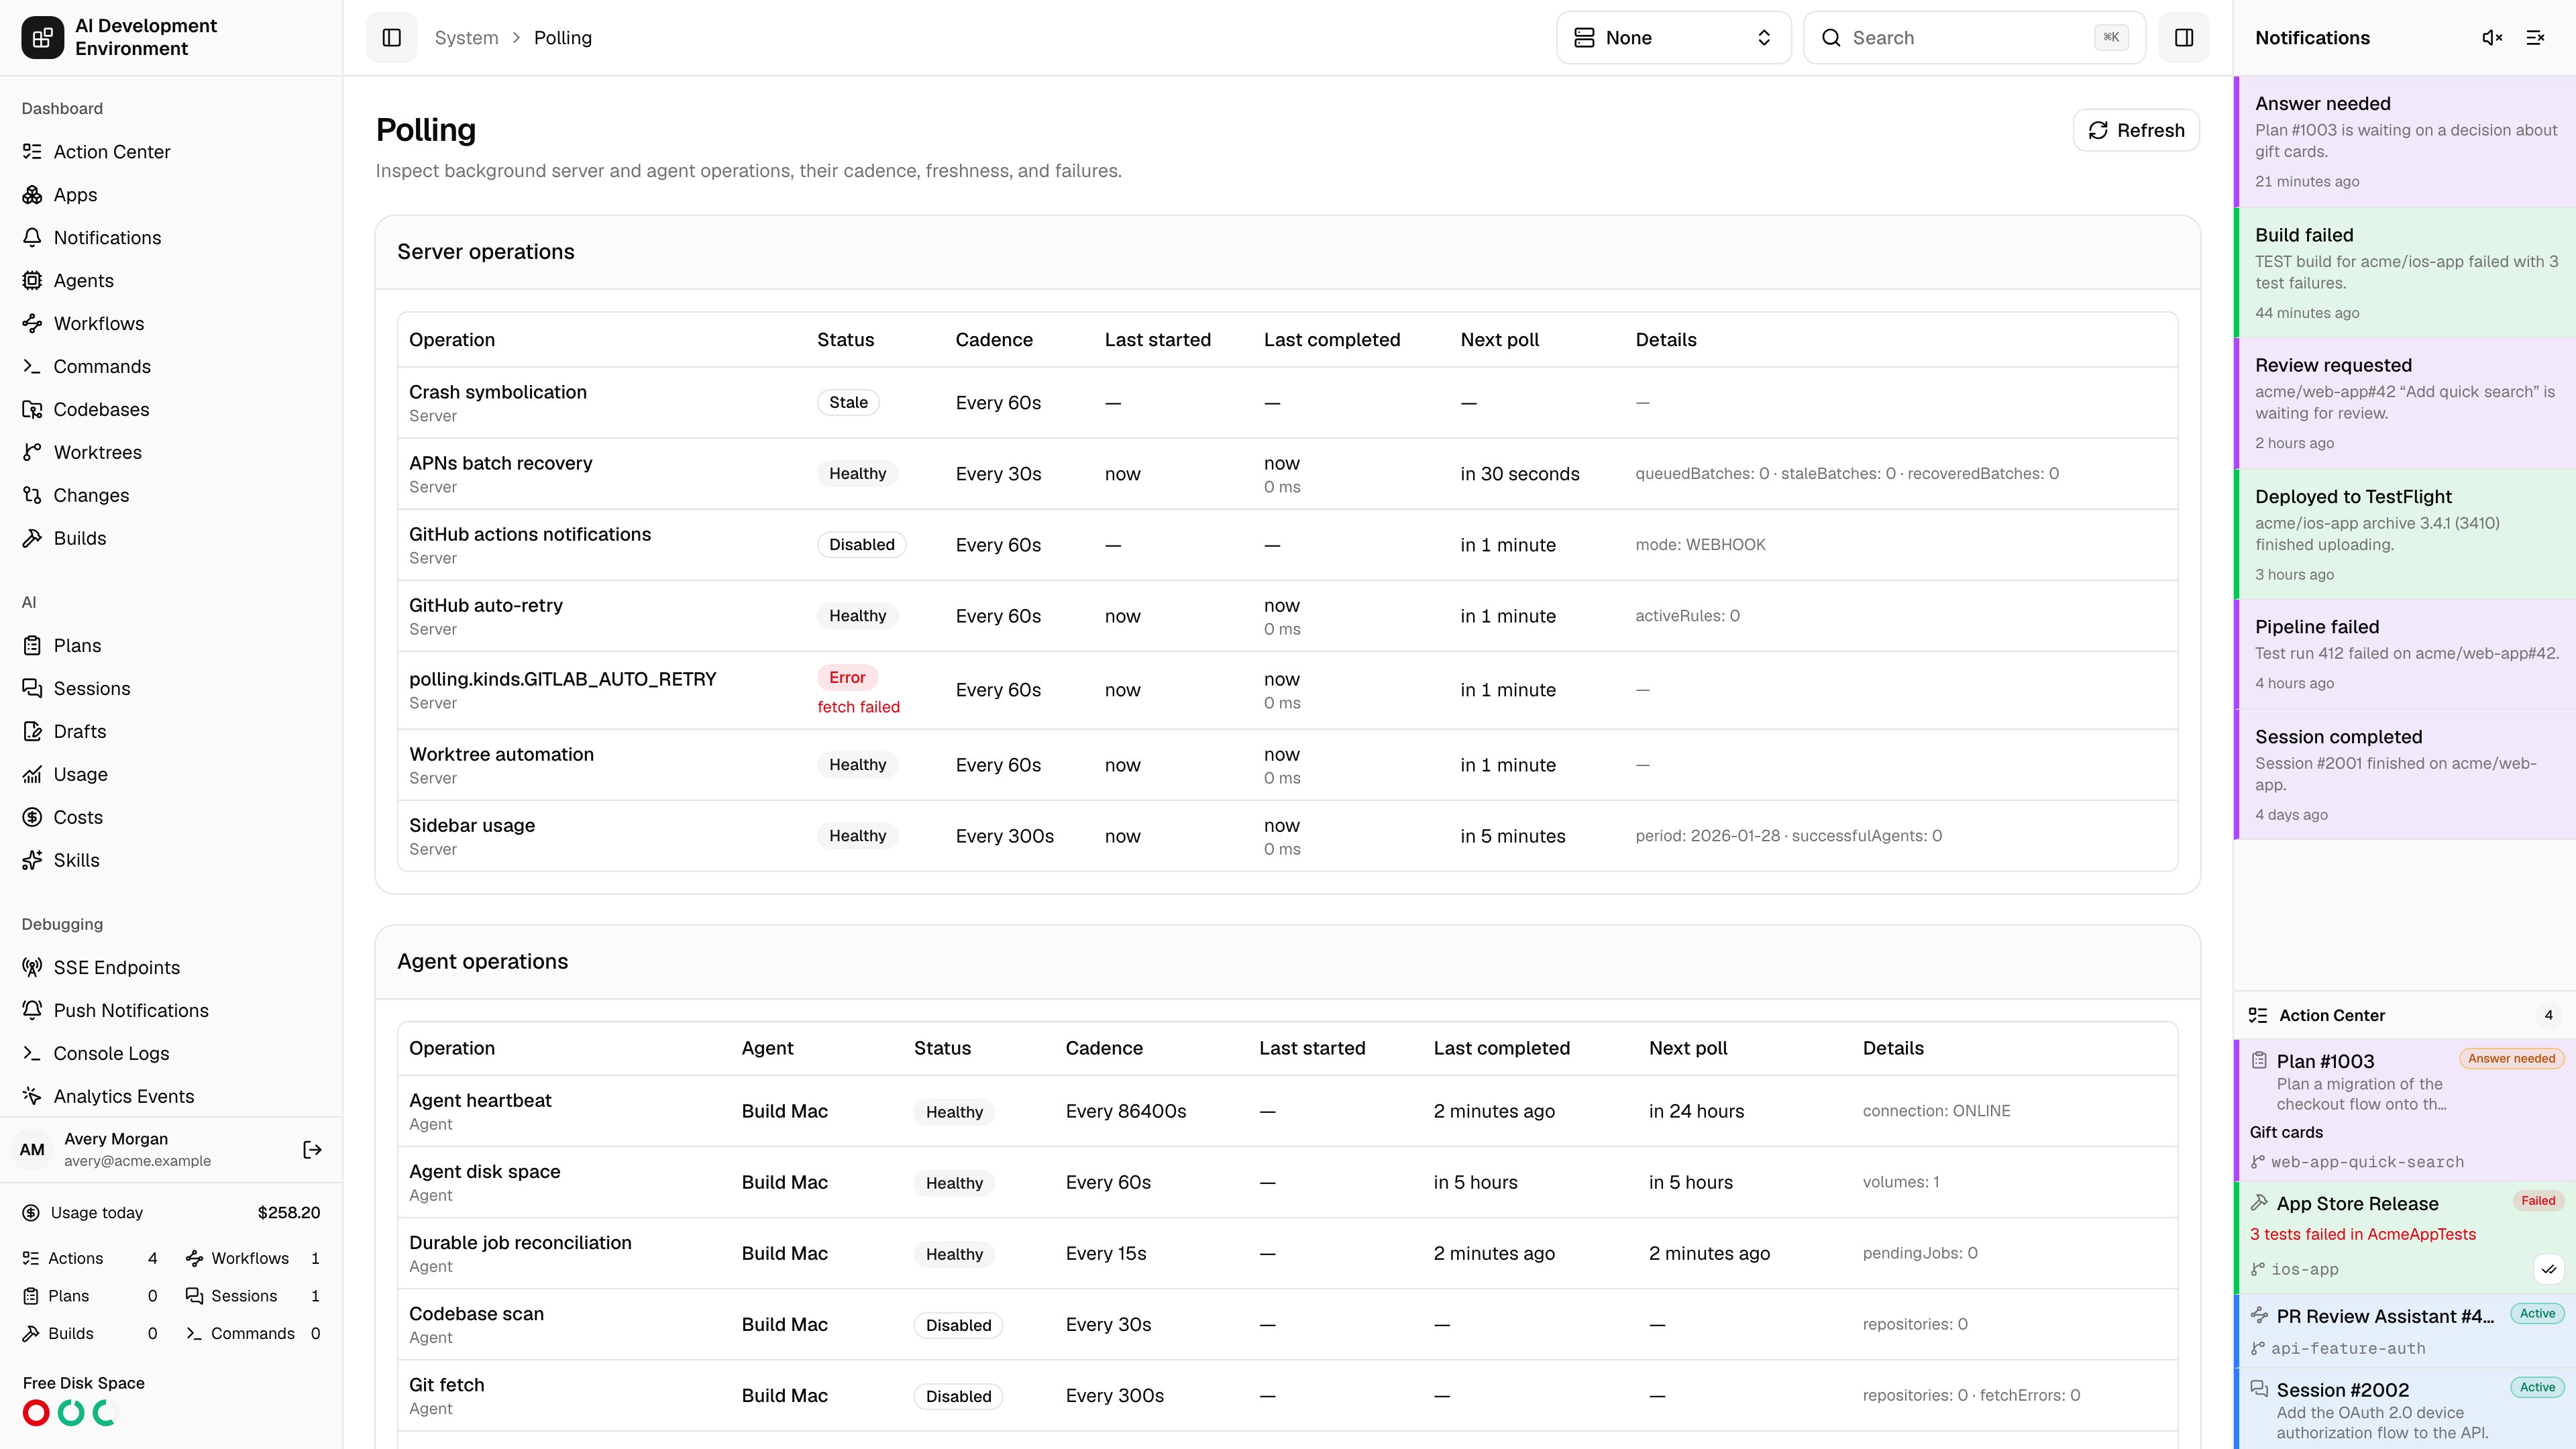The image size is (2576, 1449).
Task: Click the Worktrees branch icon in sidebar
Action: coord(32,453)
